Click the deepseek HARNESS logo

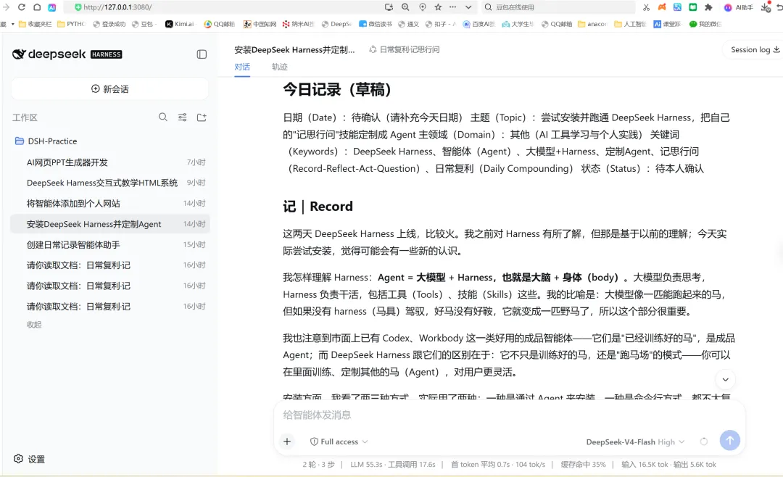pos(67,54)
